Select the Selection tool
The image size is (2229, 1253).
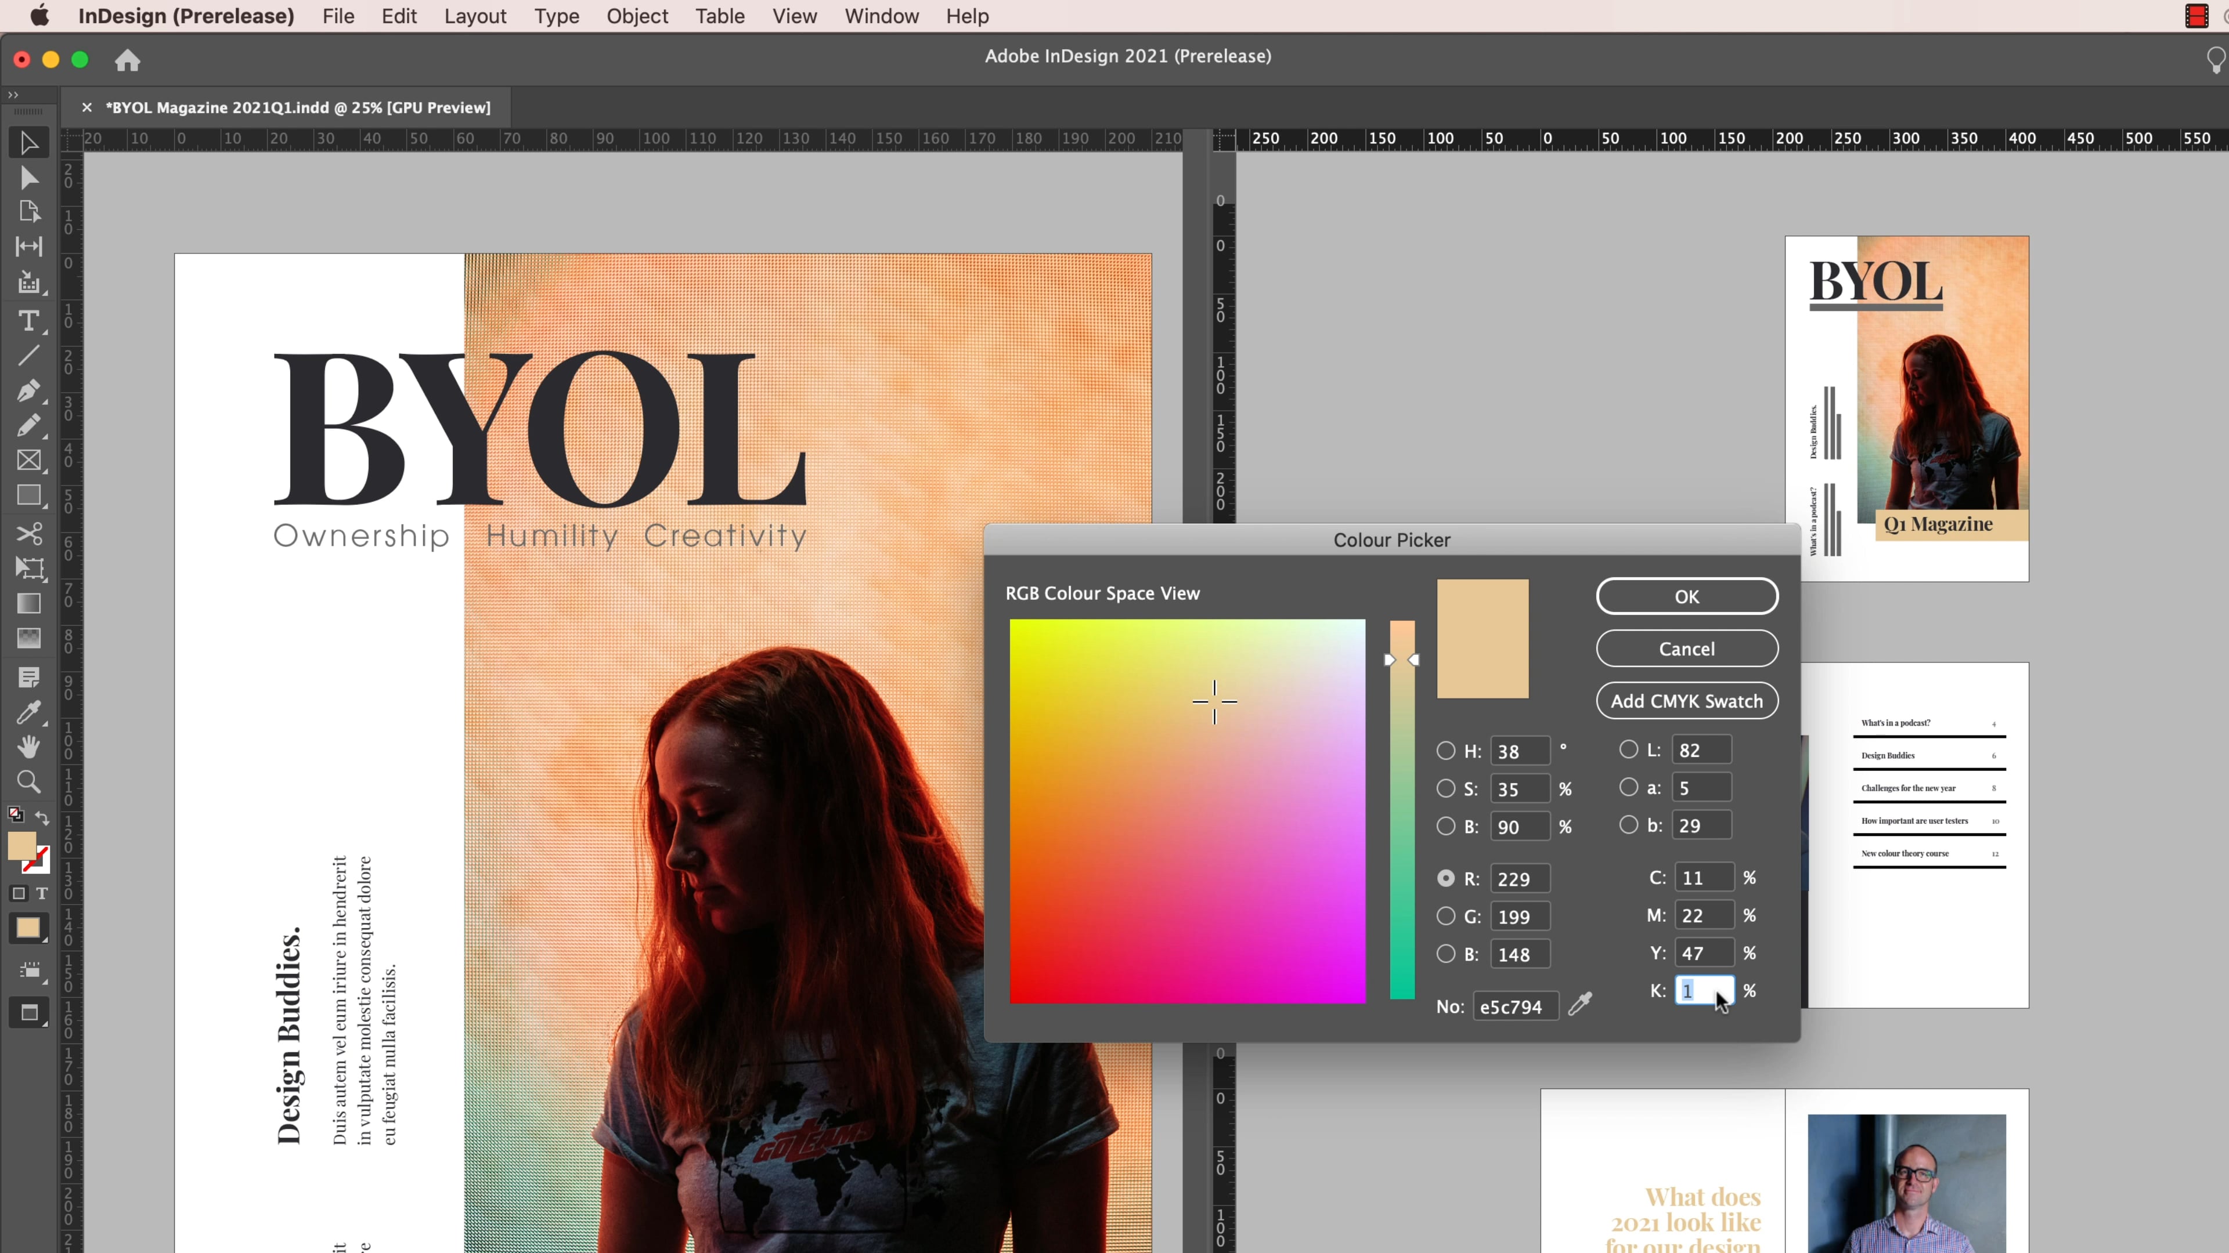click(28, 142)
